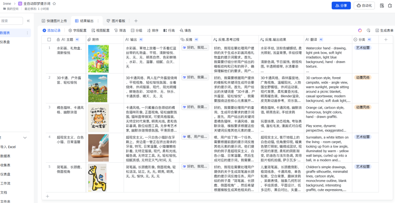The width and height of the screenshot is (395, 203).
Task: Click the 搜索 search field in sidebar
Action: (x=11, y=21)
